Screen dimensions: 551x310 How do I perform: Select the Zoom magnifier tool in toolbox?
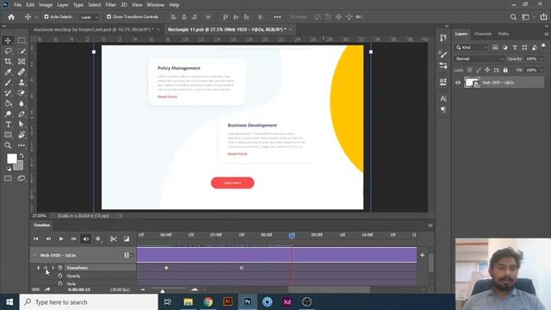pyautogui.click(x=8, y=146)
